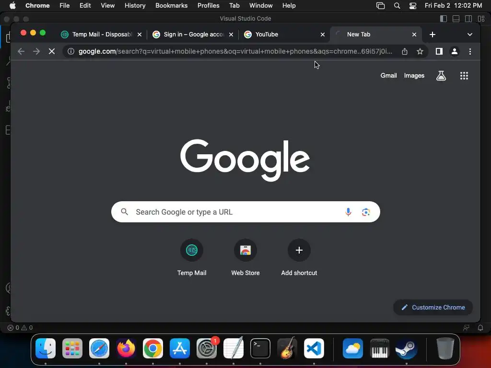This screenshot has height=368, width=491.
Task: Show VS Code errors and warnings
Action: pyautogui.click(x=20, y=328)
